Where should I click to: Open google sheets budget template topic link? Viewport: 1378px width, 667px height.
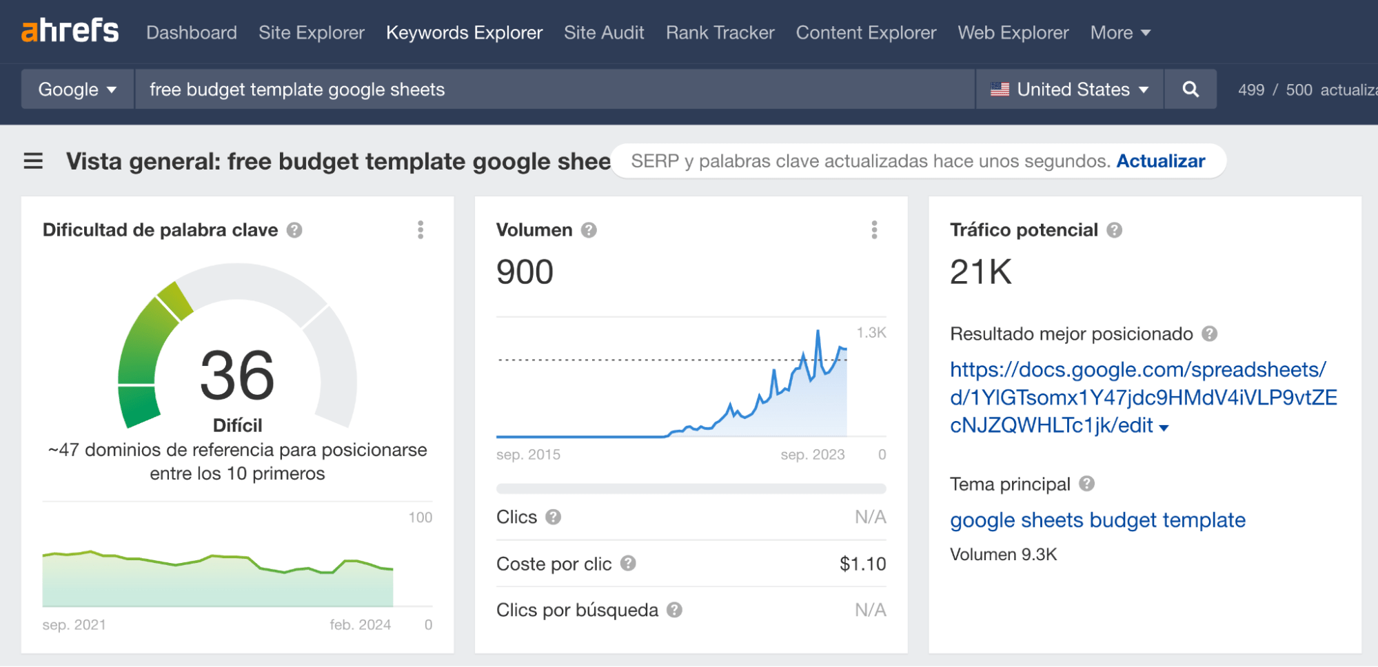tap(1097, 520)
